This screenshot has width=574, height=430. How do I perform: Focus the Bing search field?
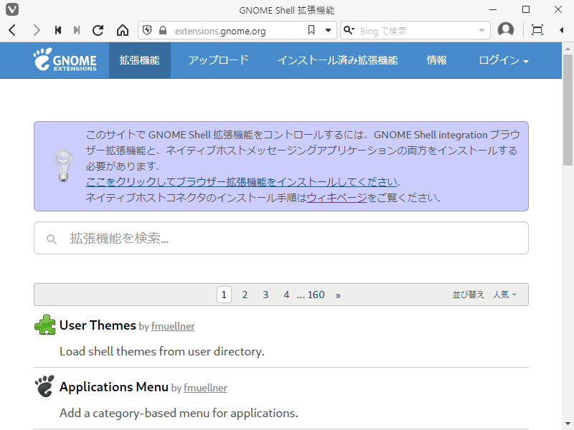click(x=416, y=31)
